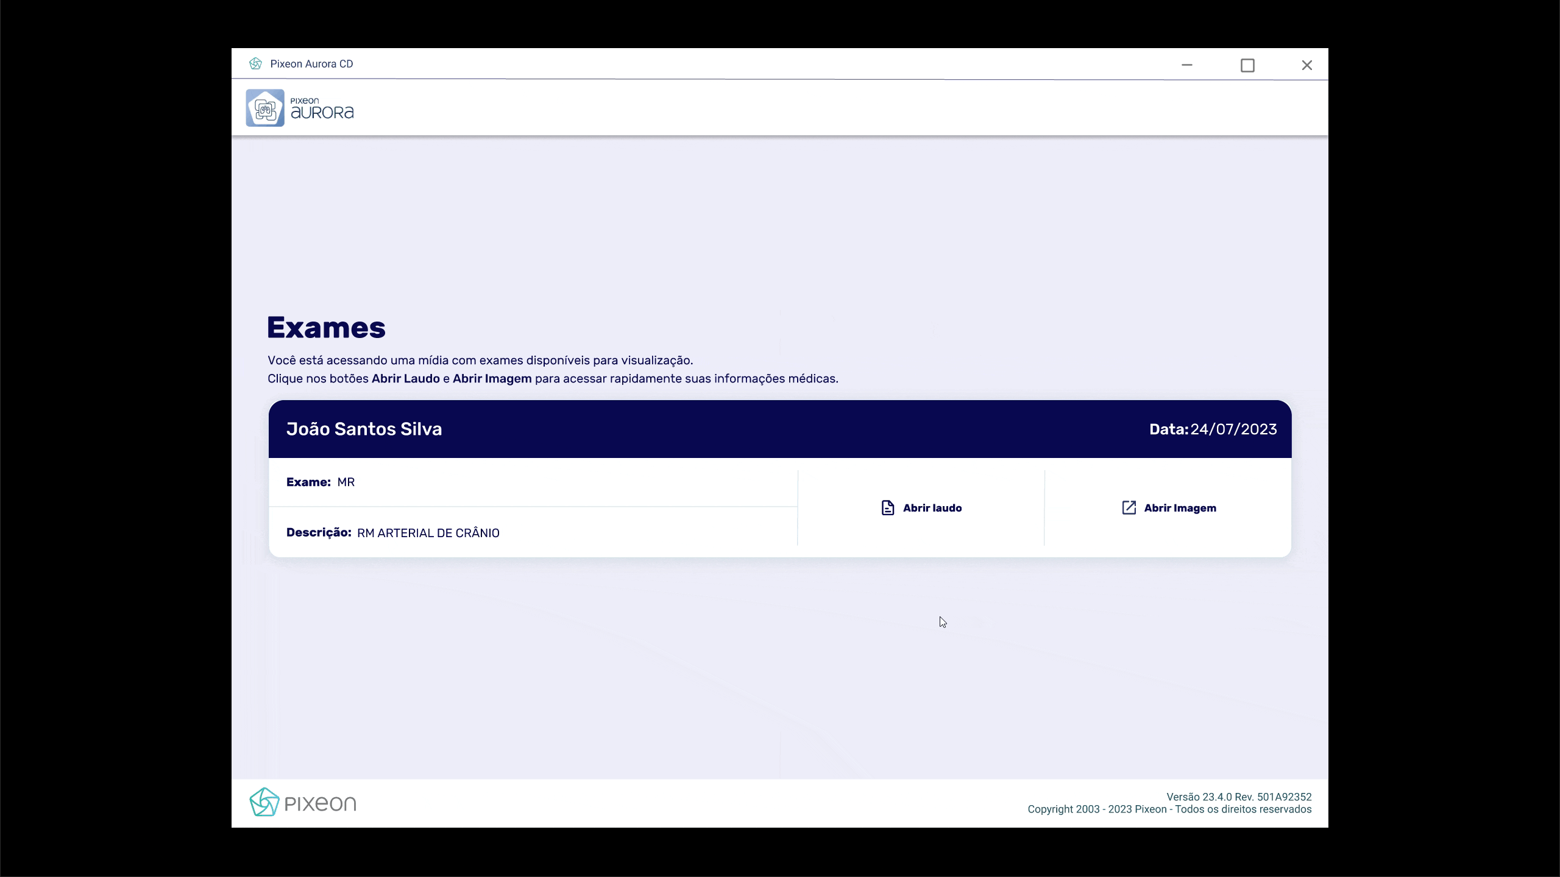Open the report with Abrir laudo
The width and height of the screenshot is (1560, 877).
pyautogui.click(x=921, y=508)
